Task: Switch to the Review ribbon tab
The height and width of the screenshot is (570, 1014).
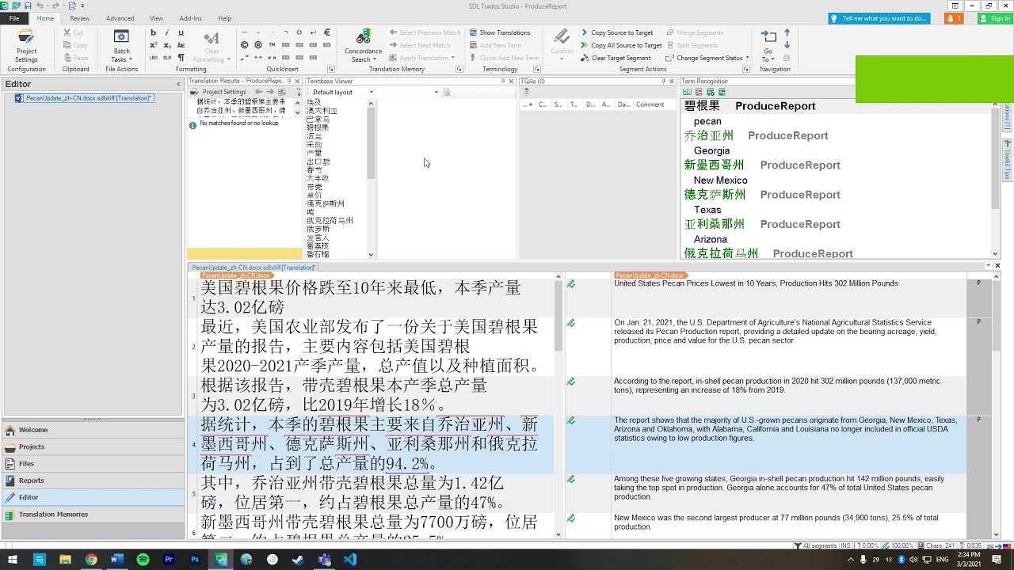Action: [x=79, y=18]
